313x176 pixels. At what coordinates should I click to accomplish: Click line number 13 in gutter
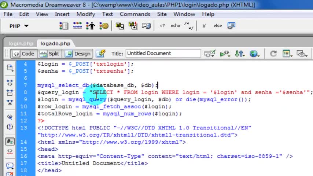coord(23,128)
